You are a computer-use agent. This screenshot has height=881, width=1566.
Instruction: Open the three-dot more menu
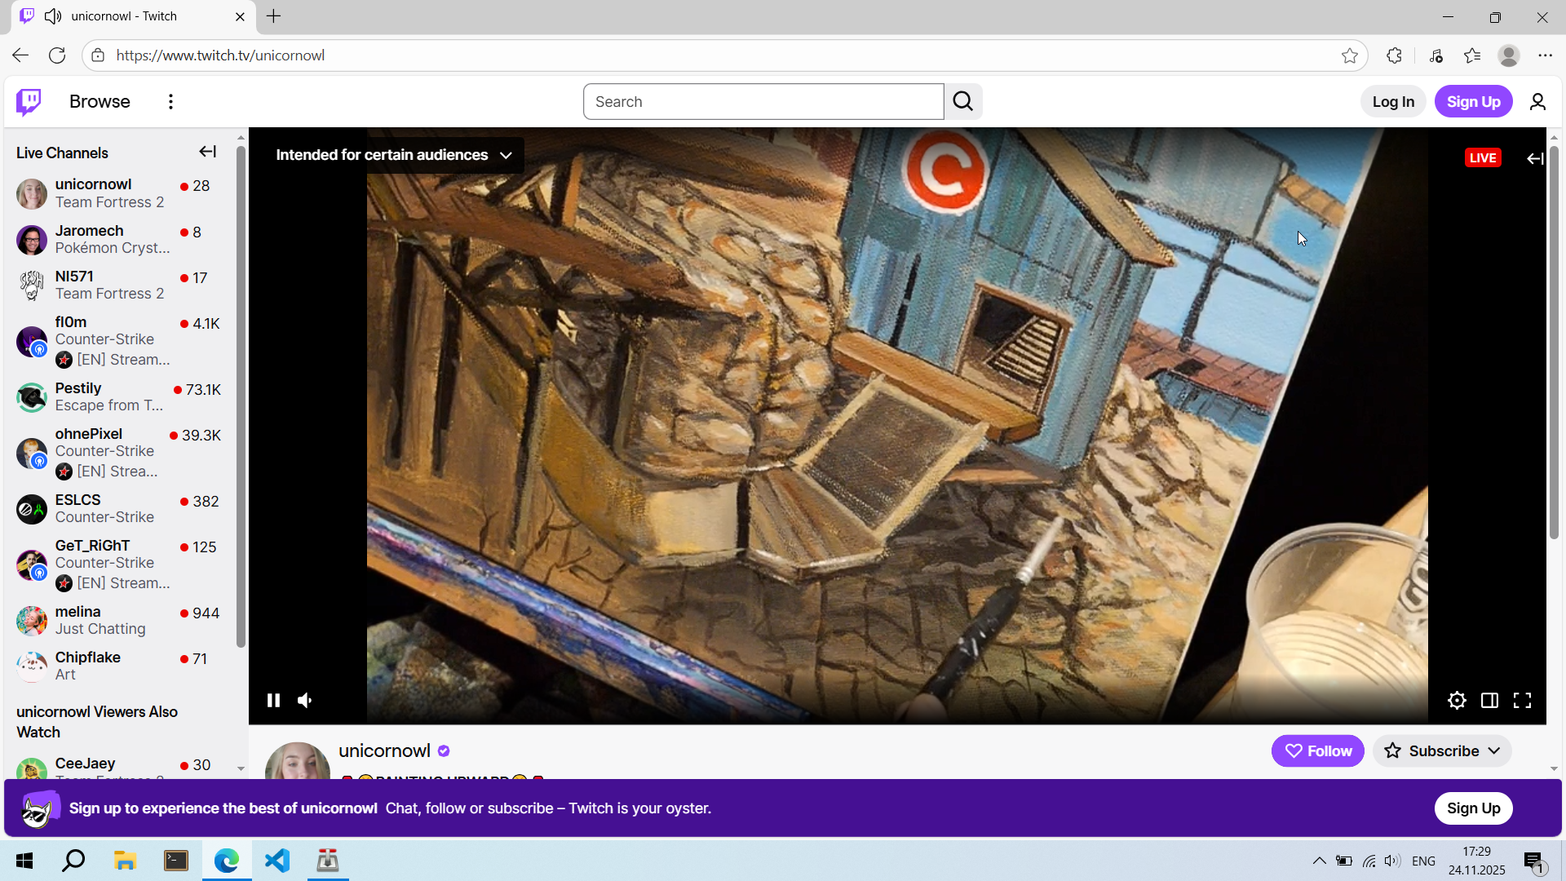[x=170, y=102]
